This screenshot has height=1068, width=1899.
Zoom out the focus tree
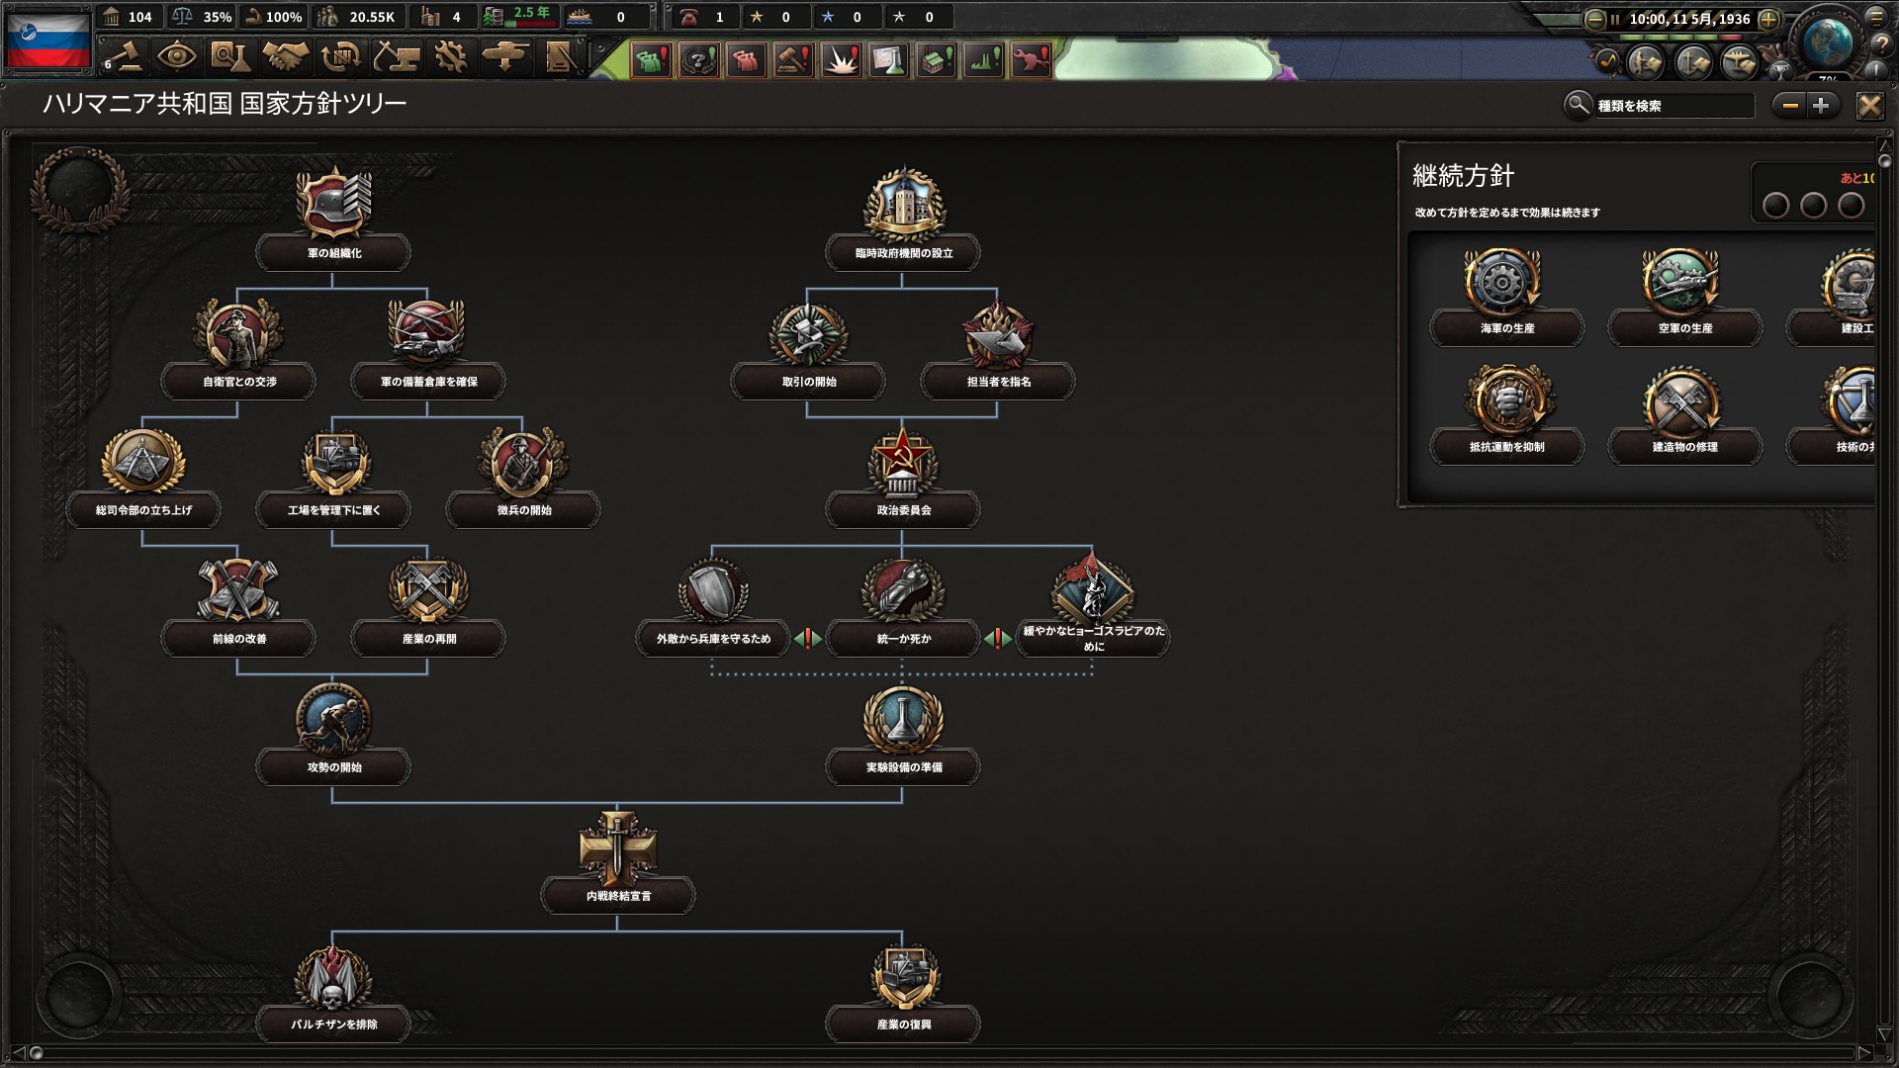[x=1789, y=106]
